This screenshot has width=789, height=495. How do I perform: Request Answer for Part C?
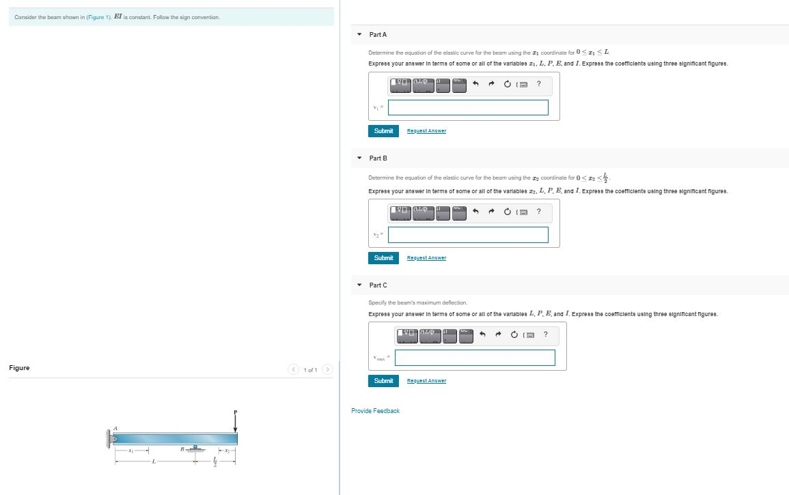pyautogui.click(x=426, y=381)
